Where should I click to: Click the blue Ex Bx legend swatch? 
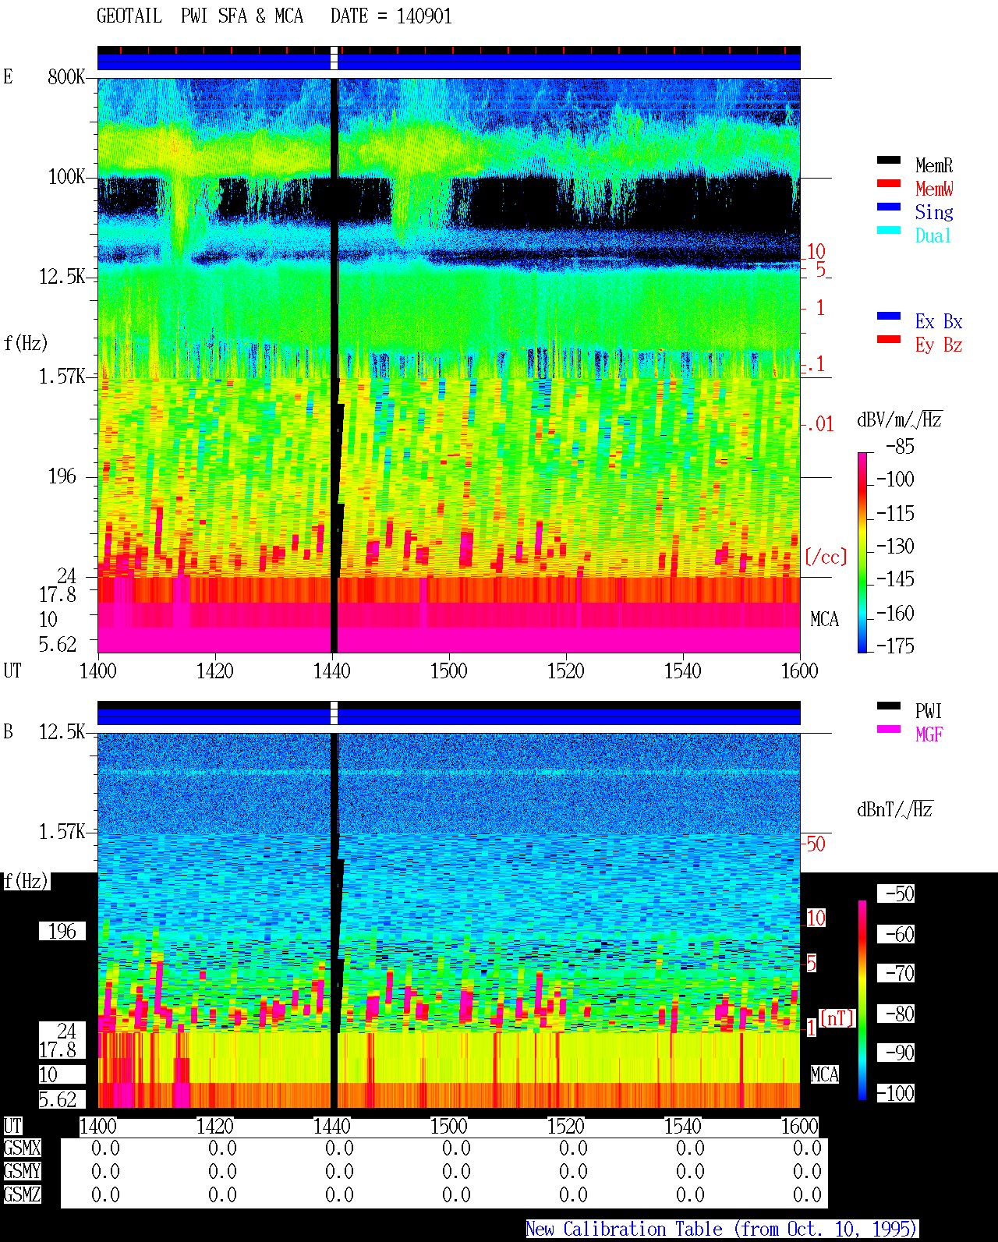tap(889, 317)
